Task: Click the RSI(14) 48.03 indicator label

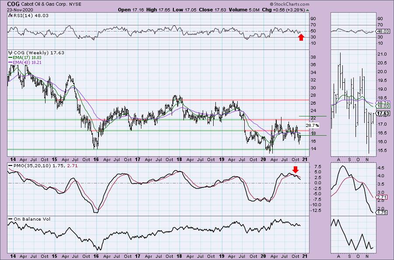Action: (30, 16)
